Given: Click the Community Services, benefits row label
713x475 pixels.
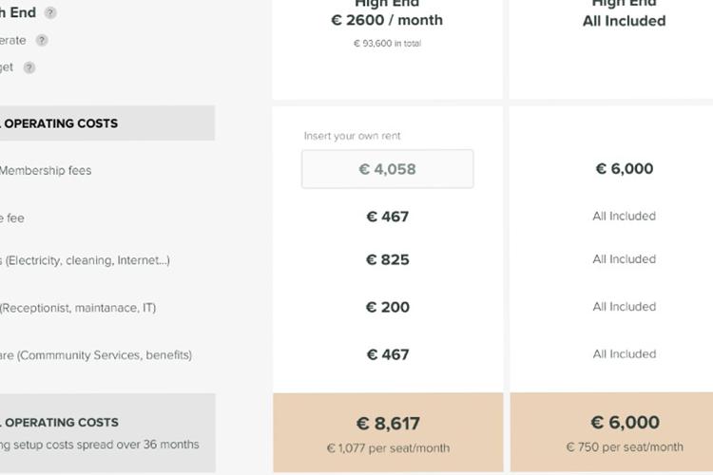Looking at the screenshot, I should coord(96,355).
